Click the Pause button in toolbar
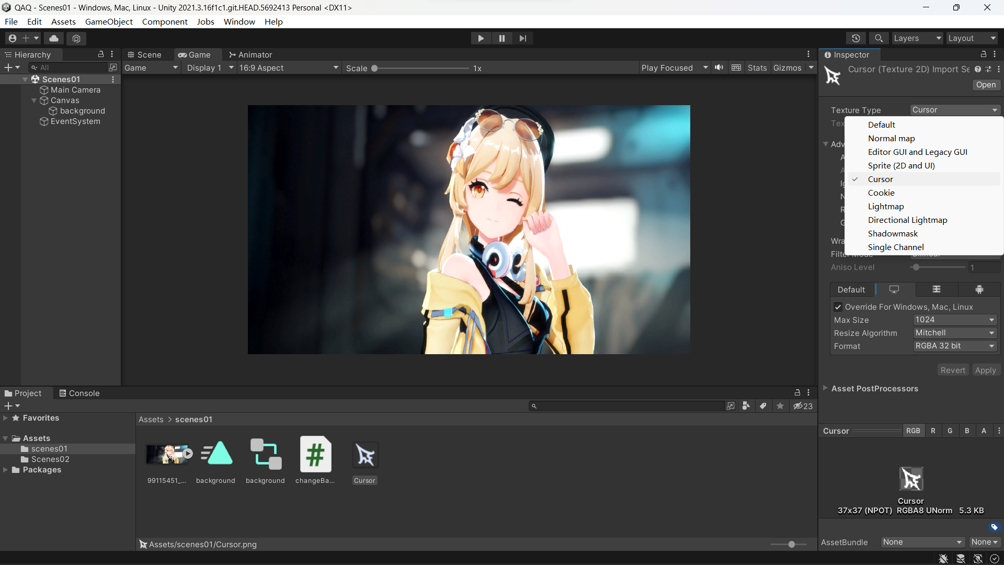The image size is (1004, 565). click(502, 38)
